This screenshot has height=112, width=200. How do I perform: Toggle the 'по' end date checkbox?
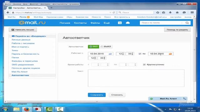tap(140, 54)
